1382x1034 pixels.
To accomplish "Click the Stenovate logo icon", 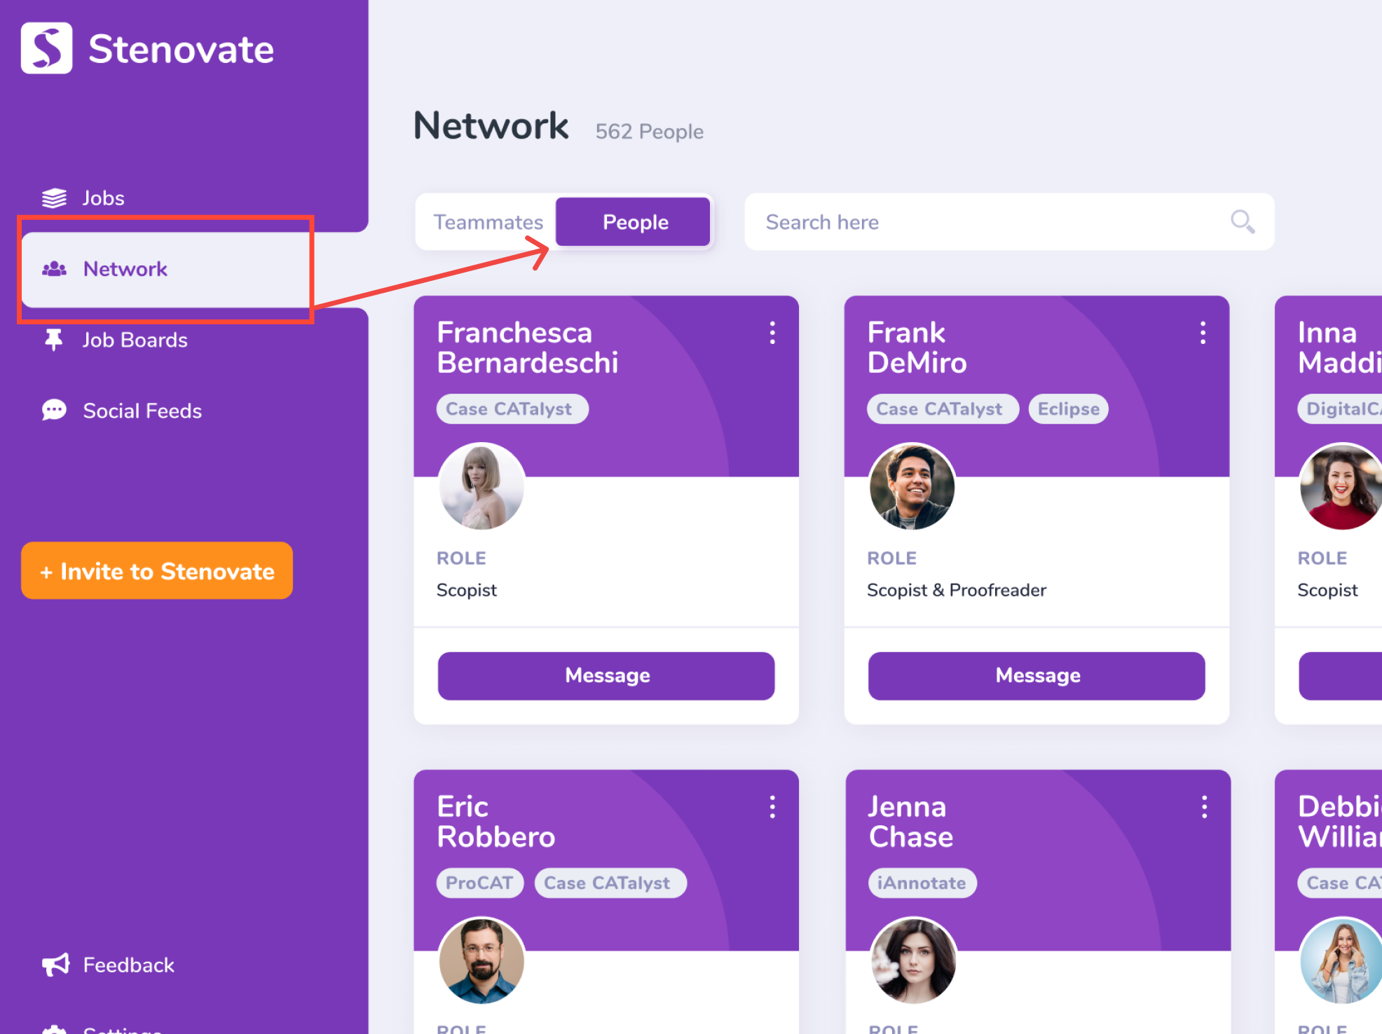I will coord(46,48).
